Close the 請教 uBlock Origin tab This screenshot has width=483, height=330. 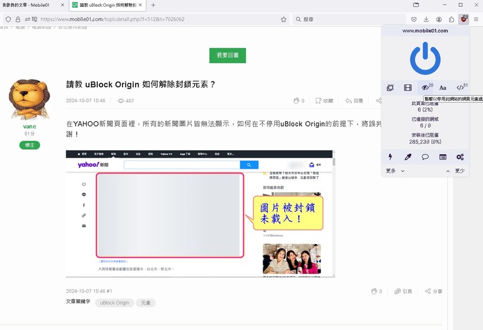140,5
